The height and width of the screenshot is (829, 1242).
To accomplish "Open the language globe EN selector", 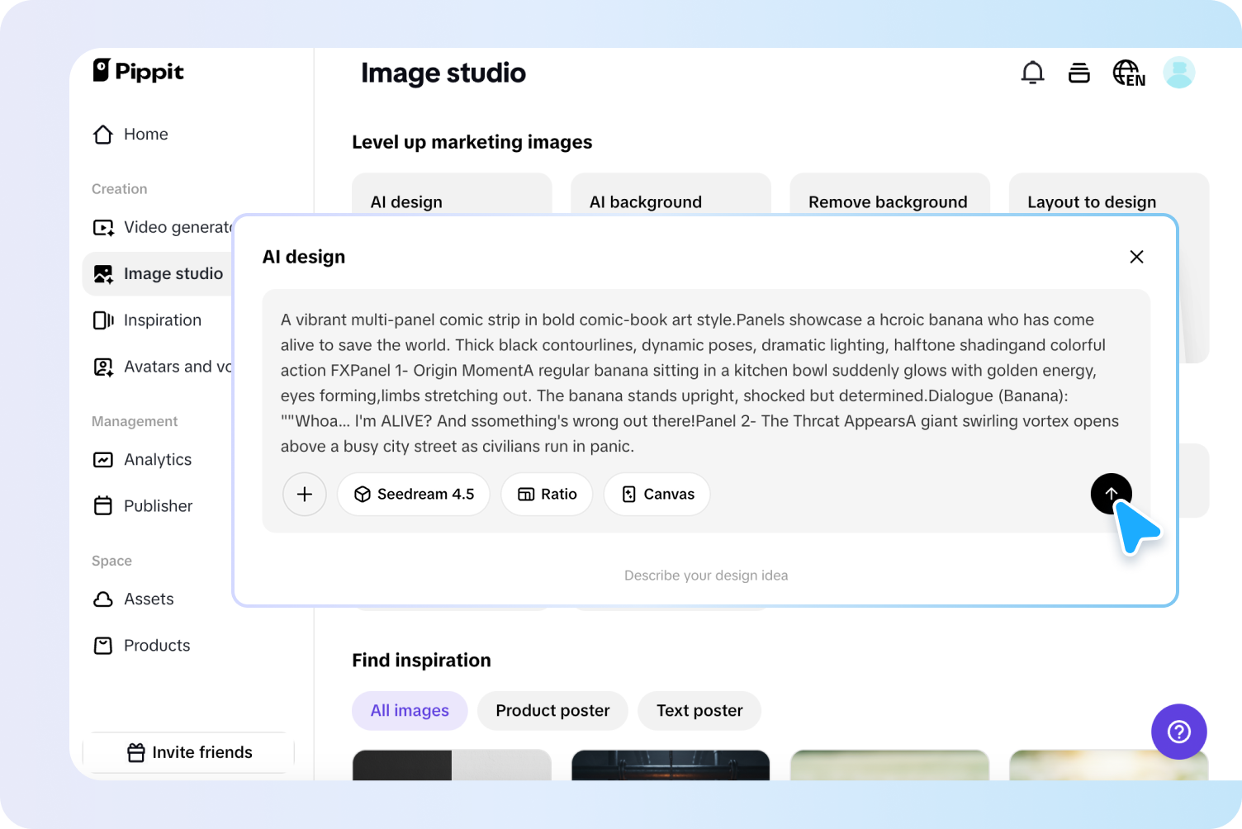I will click(x=1128, y=73).
